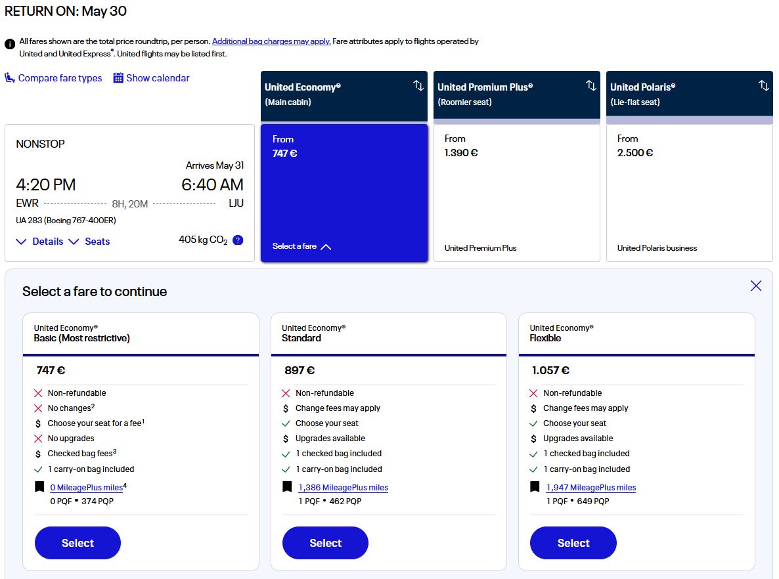The image size is (779, 579).
Task: Click bookmark icon beside 0 MileagePlus miles
Action: coord(39,486)
